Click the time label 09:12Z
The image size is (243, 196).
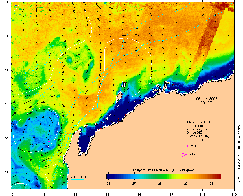(207, 103)
